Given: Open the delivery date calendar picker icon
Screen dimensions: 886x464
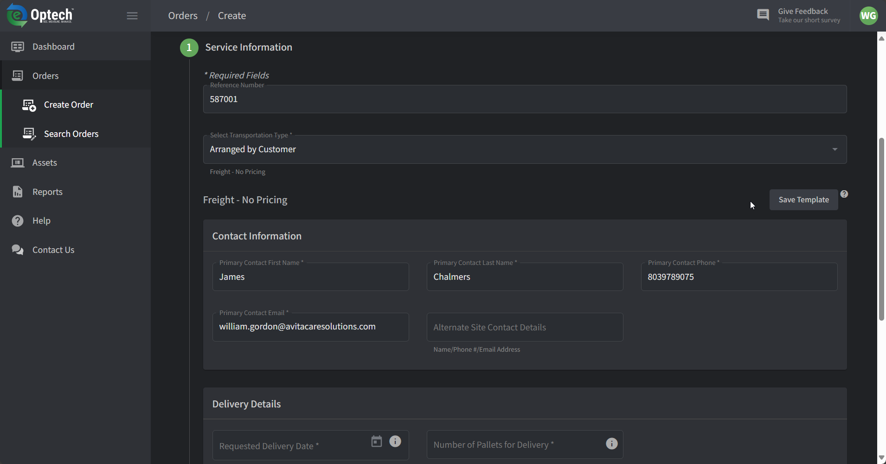Looking at the screenshot, I should [x=377, y=441].
